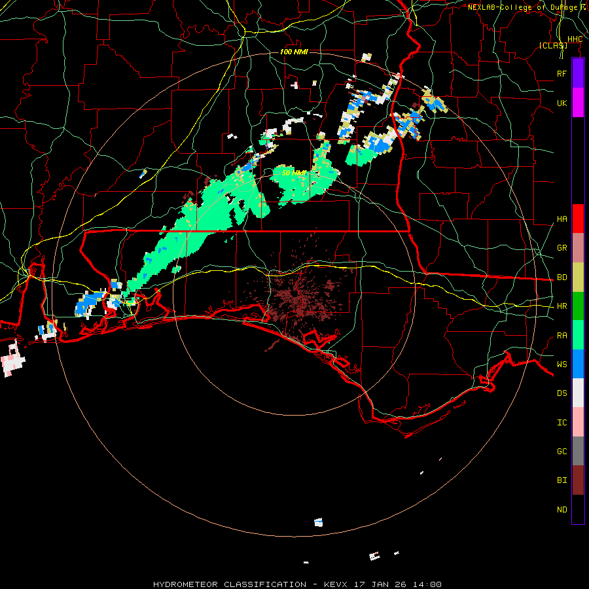Click the RF legend label
Image resolution: width=589 pixels, height=589 pixels.
pyautogui.click(x=562, y=73)
